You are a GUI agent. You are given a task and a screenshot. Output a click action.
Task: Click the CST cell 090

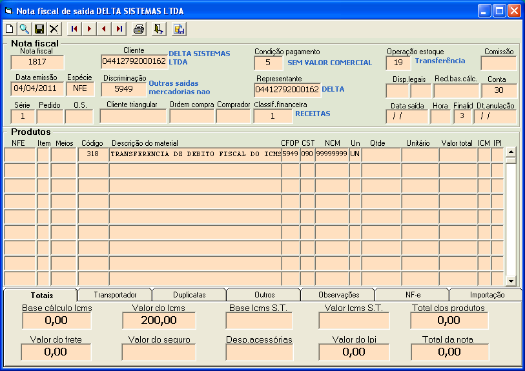[307, 154]
